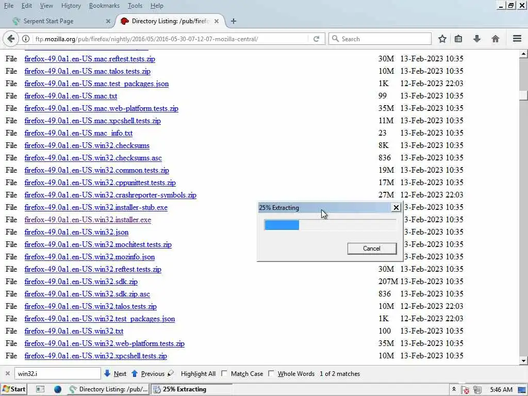
Task: Open the Windows Start menu
Action: [x=14, y=389]
